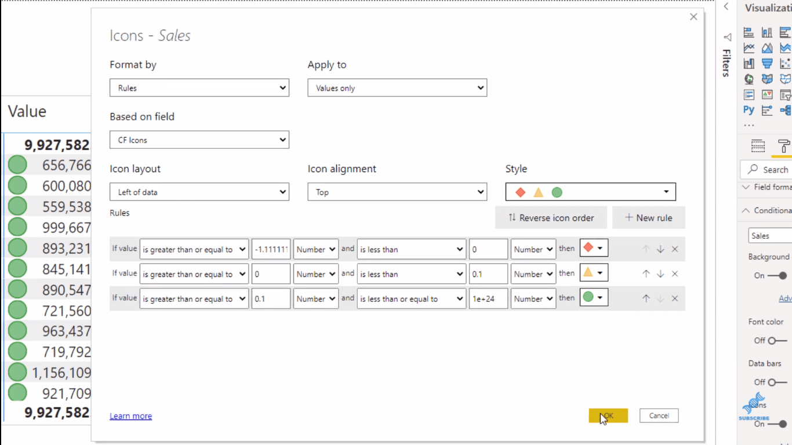
Task: Open the Learn more link
Action: (131, 416)
